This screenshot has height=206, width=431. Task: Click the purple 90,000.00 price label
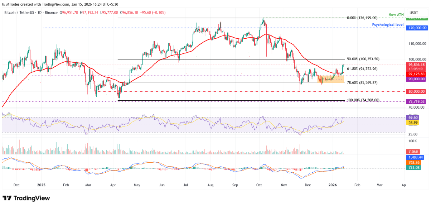(x=418, y=79)
